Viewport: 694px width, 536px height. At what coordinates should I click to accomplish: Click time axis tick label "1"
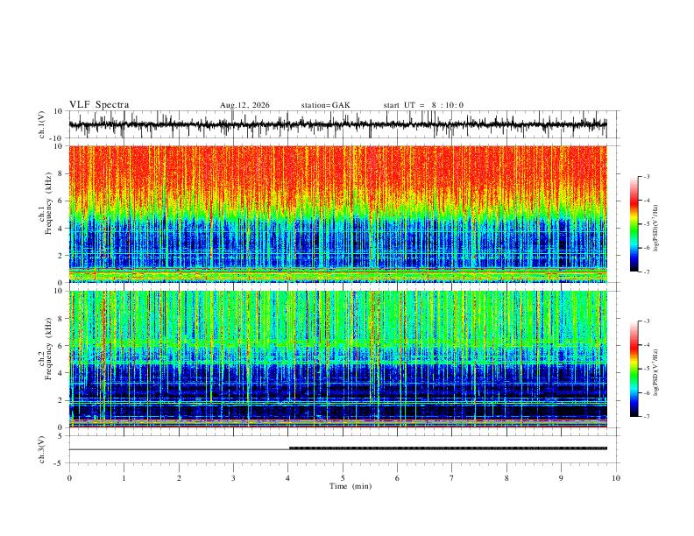tap(124, 478)
